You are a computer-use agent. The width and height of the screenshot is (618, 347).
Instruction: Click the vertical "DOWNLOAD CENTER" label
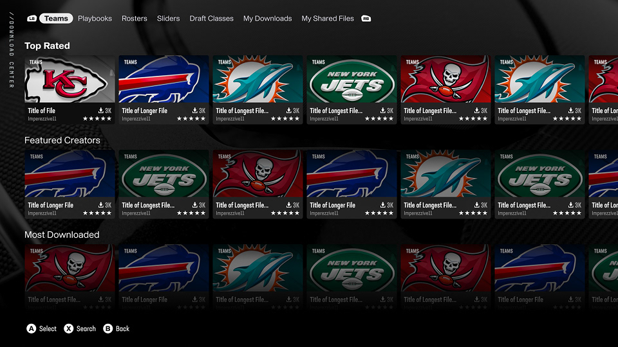click(12, 50)
